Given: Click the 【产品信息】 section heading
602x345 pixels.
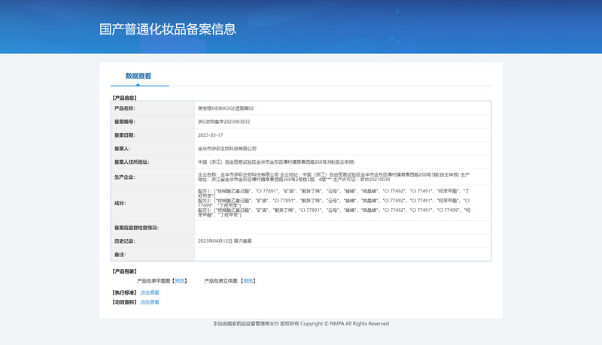Looking at the screenshot, I should point(124,98).
